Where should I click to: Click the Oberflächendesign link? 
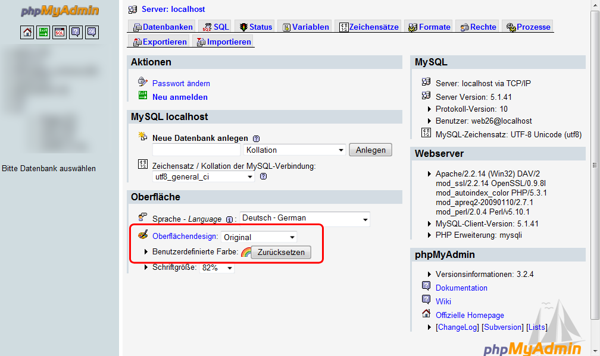(x=185, y=236)
